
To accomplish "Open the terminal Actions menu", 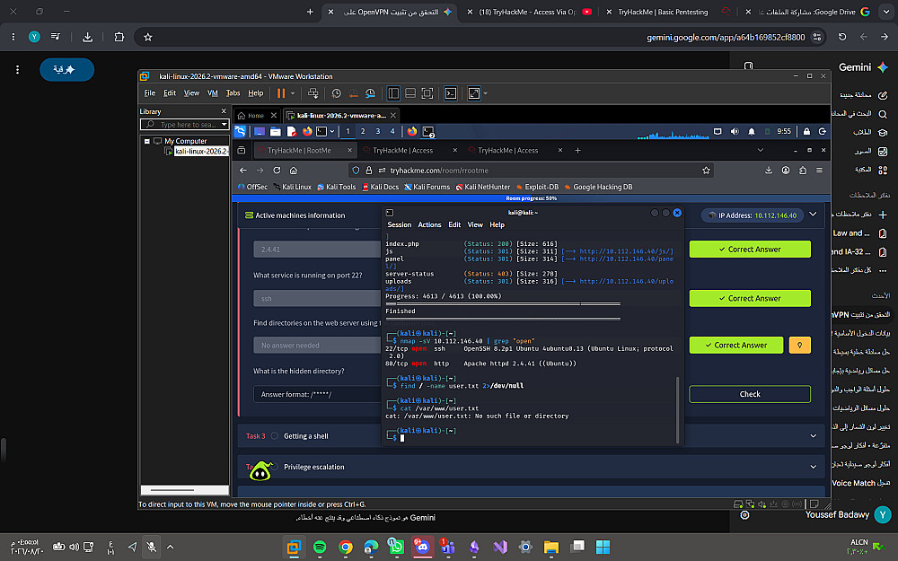I will tap(429, 225).
